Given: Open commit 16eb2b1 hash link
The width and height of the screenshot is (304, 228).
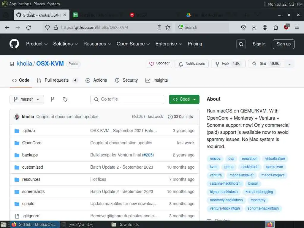Looking at the screenshot, I should pos(138,117).
